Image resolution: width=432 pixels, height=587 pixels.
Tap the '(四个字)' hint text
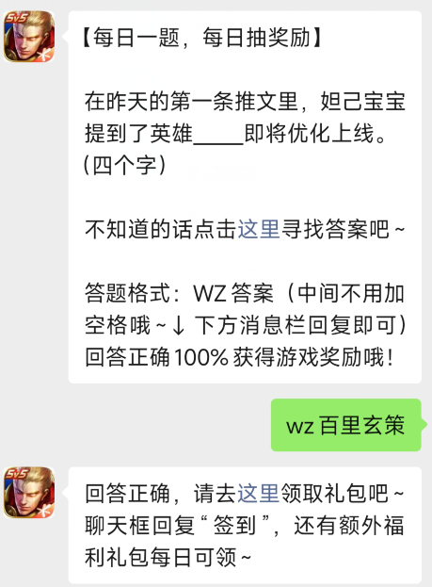coord(124,165)
